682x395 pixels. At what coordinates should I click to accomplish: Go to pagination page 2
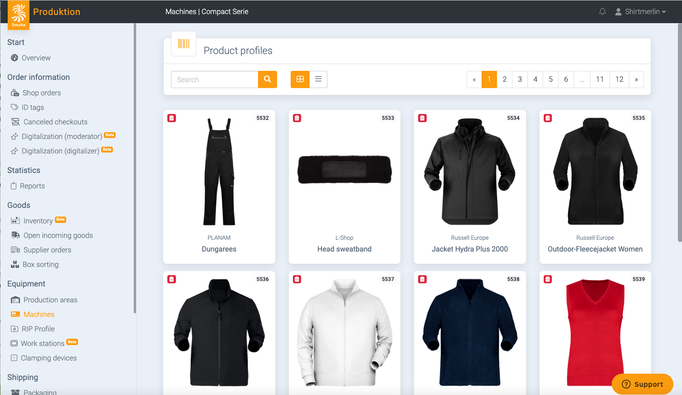[504, 79]
